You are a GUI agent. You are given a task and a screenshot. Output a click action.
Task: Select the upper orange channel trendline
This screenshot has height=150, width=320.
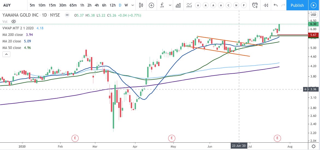tap(230, 41)
